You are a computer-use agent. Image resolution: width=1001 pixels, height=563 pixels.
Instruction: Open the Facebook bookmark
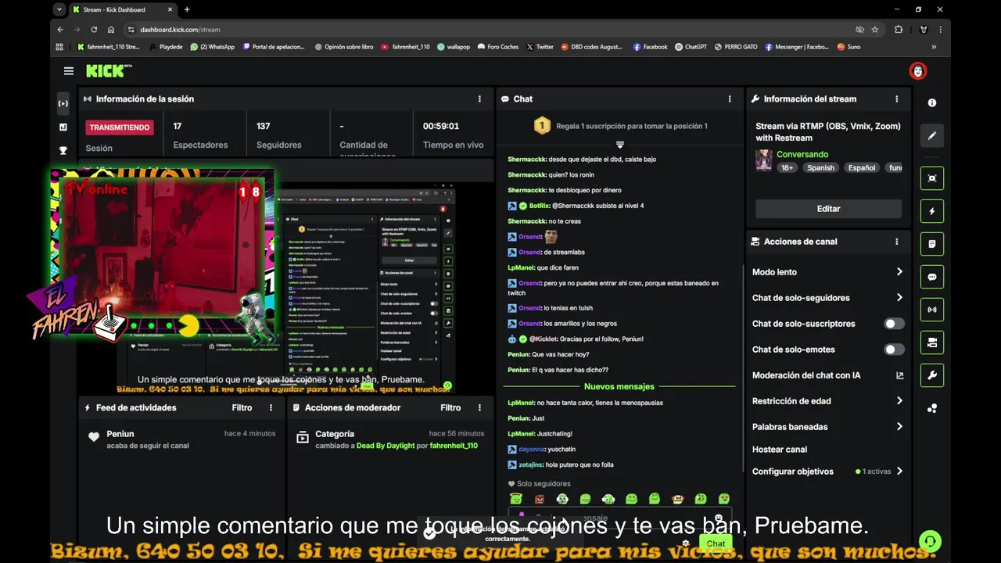(650, 47)
